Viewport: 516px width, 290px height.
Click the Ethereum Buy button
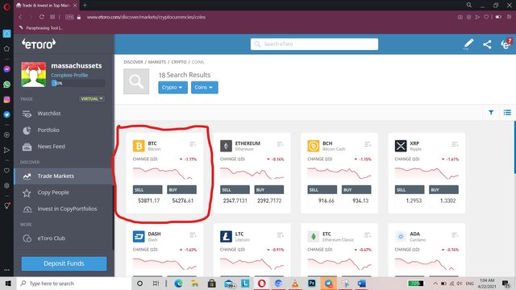(x=268, y=190)
